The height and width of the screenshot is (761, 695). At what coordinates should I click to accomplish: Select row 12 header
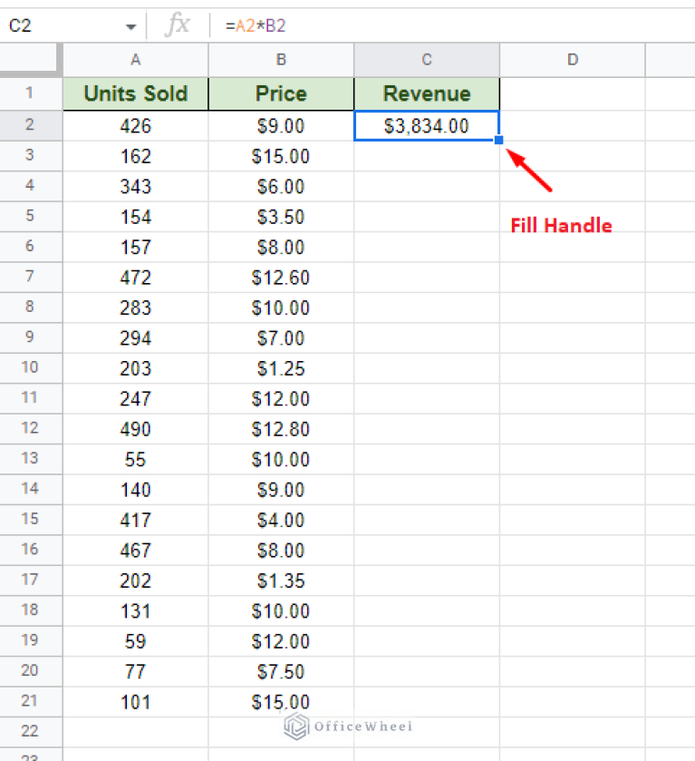[31, 428]
